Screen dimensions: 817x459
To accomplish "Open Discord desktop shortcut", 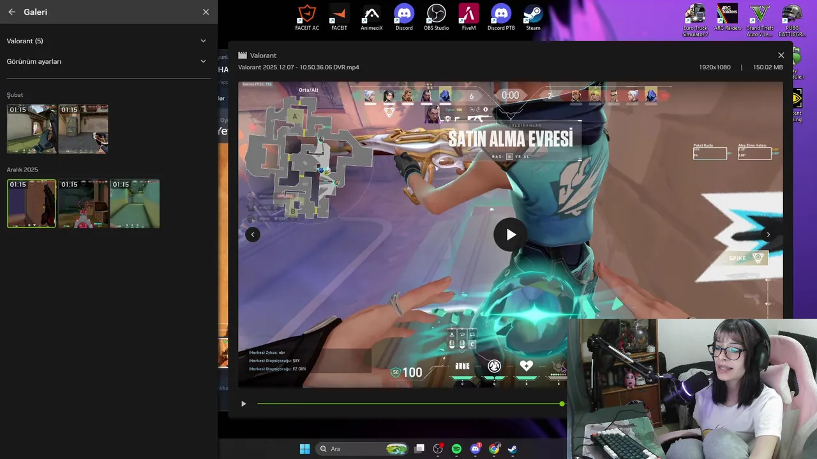I will tap(404, 18).
